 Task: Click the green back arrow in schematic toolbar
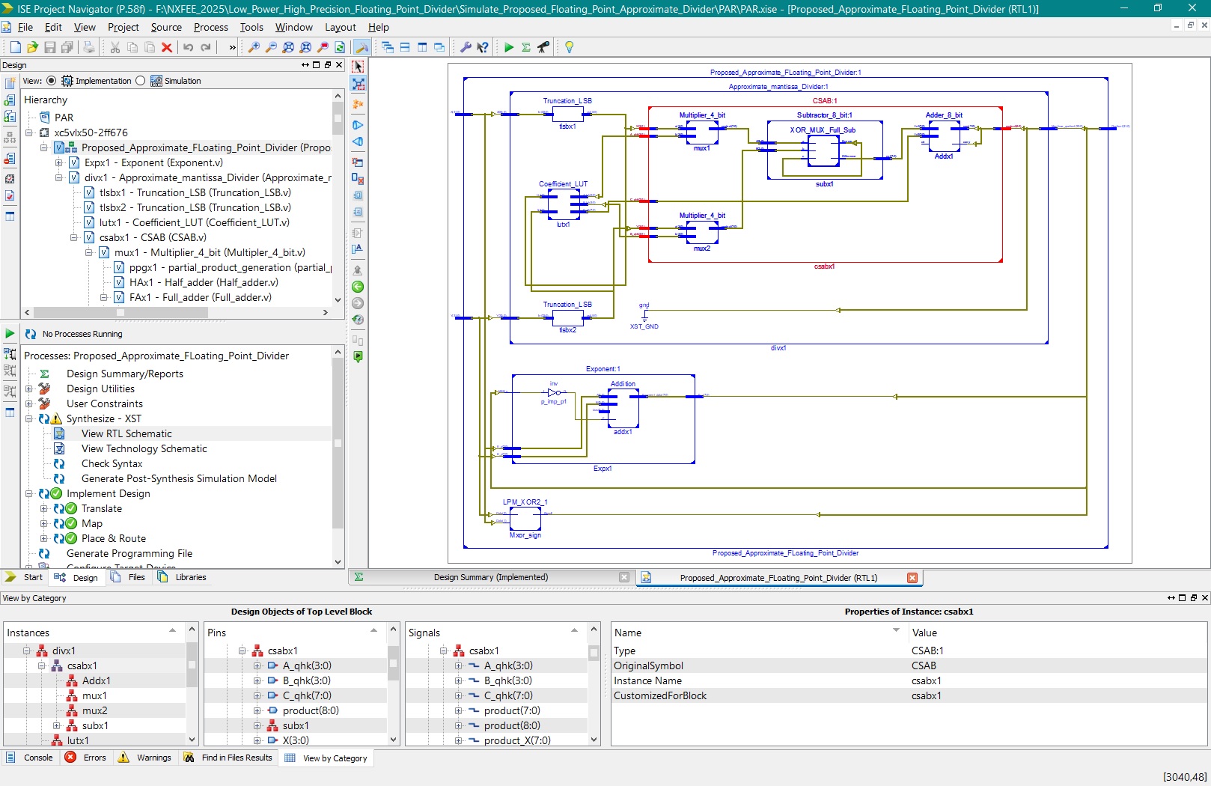(358, 287)
